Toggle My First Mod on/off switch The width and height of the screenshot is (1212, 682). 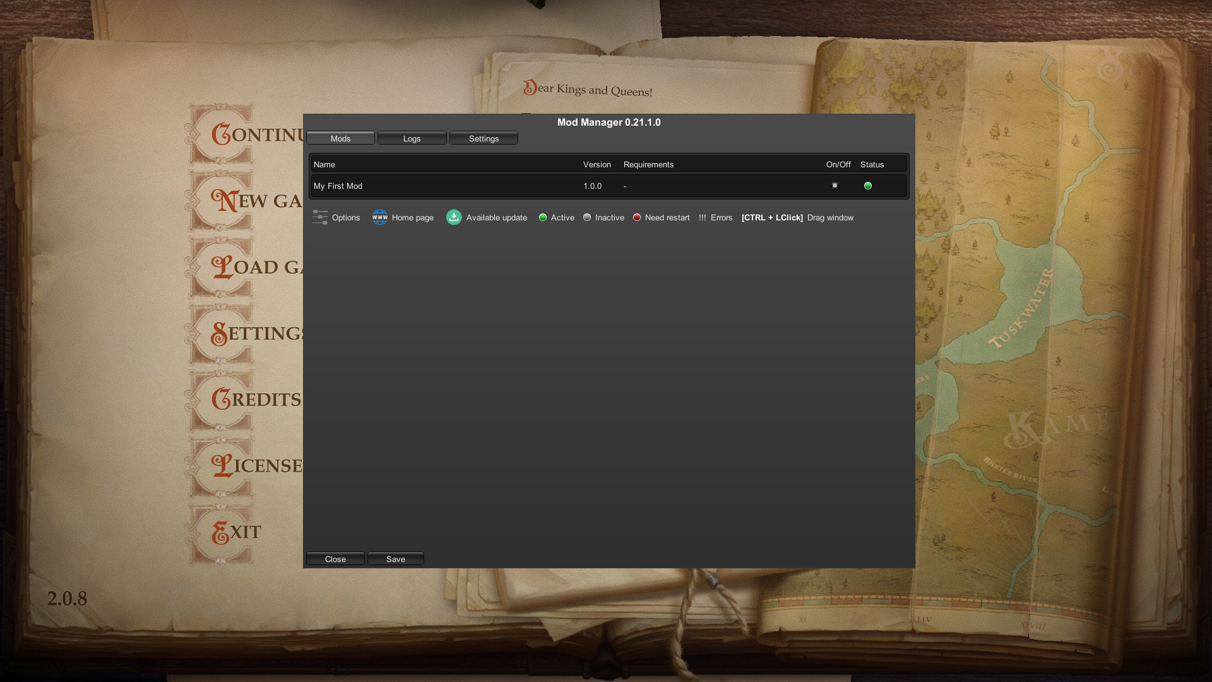835,186
